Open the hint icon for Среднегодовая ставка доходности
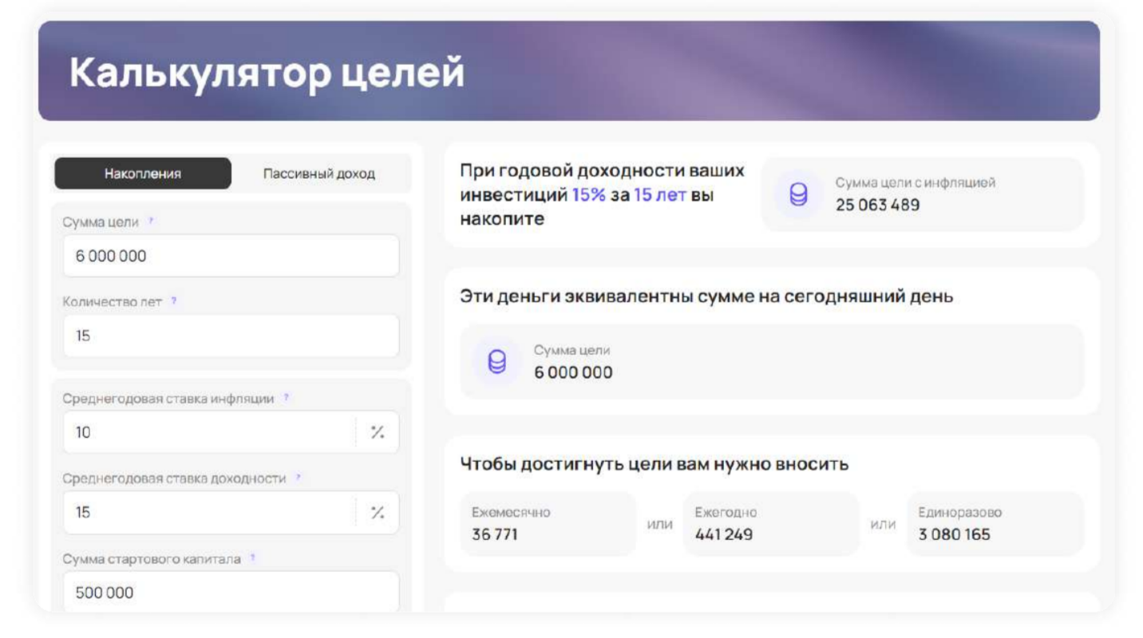Image resolution: width=1143 pixels, height=638 pixels. (x=299, y=478)
